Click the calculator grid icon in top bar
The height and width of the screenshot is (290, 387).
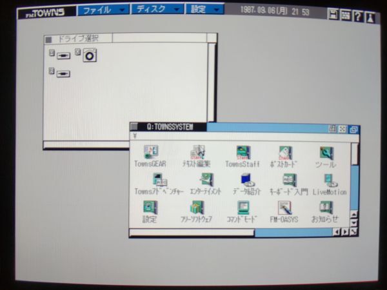click(346, 15)
